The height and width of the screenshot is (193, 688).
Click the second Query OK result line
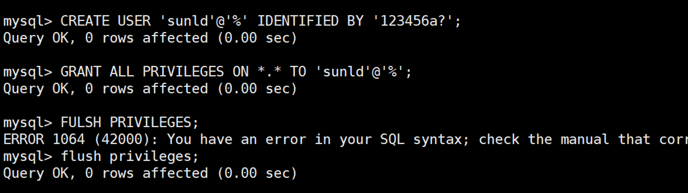pos(150,89)
